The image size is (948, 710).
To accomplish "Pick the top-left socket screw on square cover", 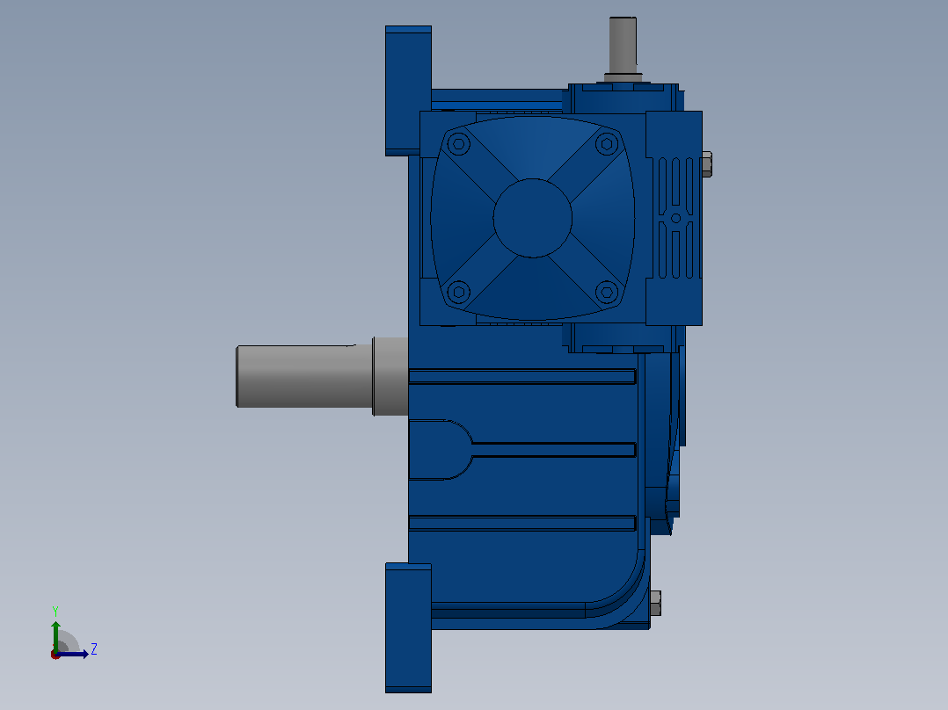I will click(x=458, y=144).
